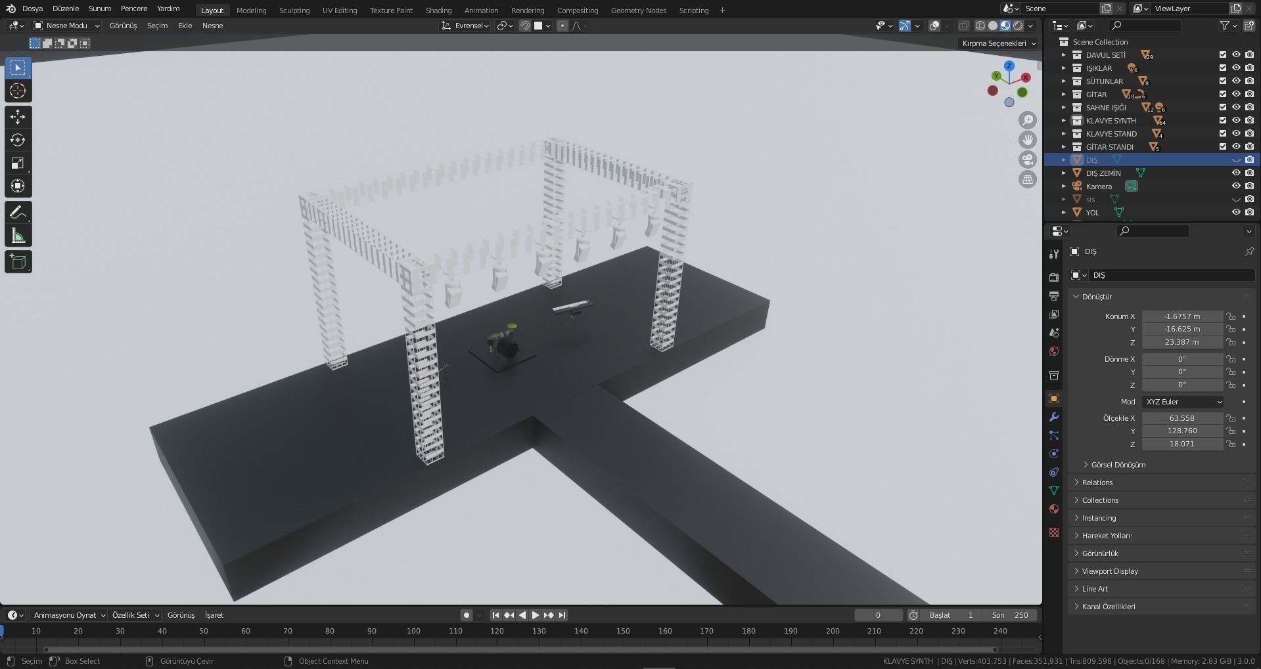Select the Move tool

coord(18,117)
